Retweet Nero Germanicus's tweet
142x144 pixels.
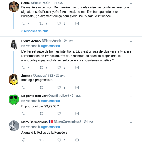[42, 140]
